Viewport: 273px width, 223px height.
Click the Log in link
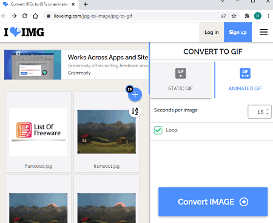pos(212,32)
